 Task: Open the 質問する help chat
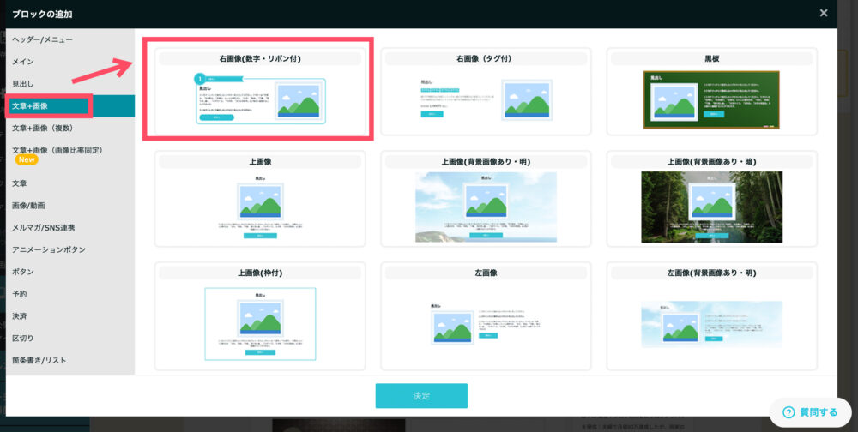(811, 412)
